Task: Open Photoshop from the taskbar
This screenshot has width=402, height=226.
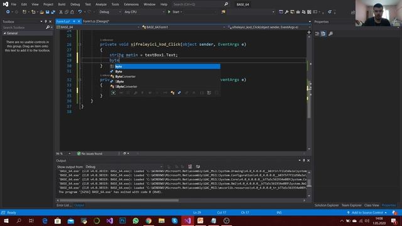Action: (122, 220)
